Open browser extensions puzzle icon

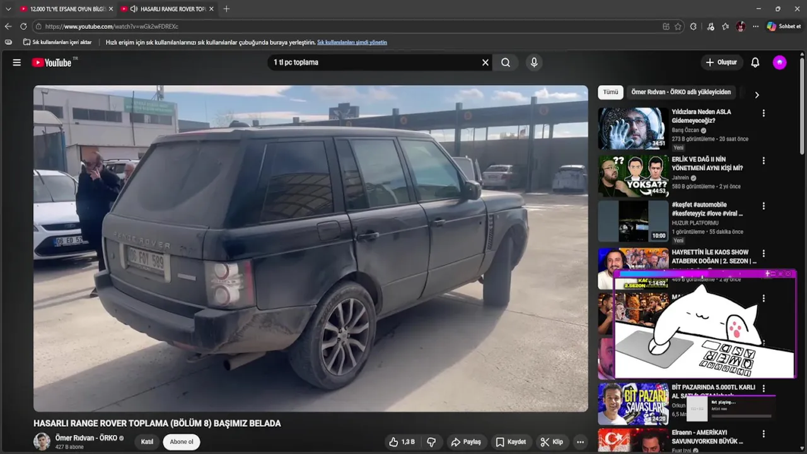(694, 26)
